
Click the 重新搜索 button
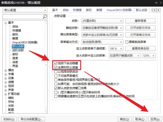[x=140, y=21]
